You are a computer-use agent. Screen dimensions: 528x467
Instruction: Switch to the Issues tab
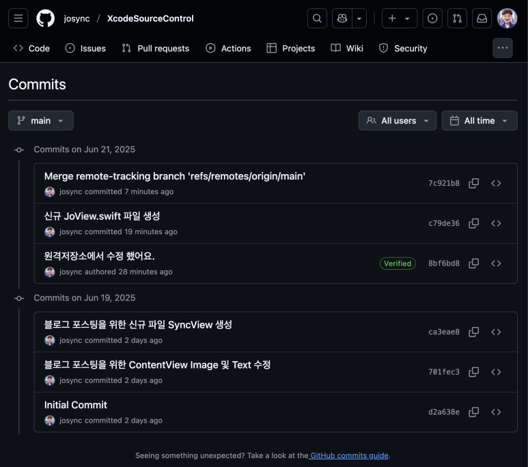coord(85,48)
